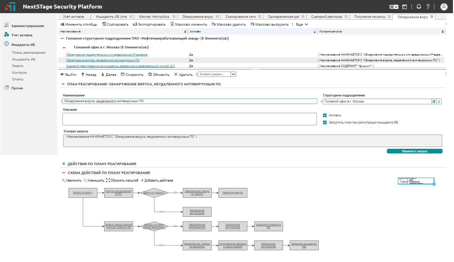This screenshot has width=454, height=262.
Task: Click the Удалить delete toolbar icon
Action: (176, 74)
